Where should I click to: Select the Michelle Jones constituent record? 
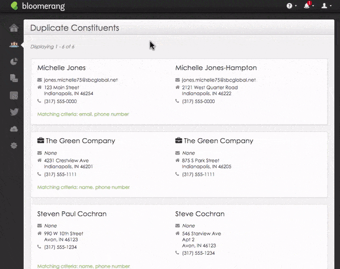point(61,68)
